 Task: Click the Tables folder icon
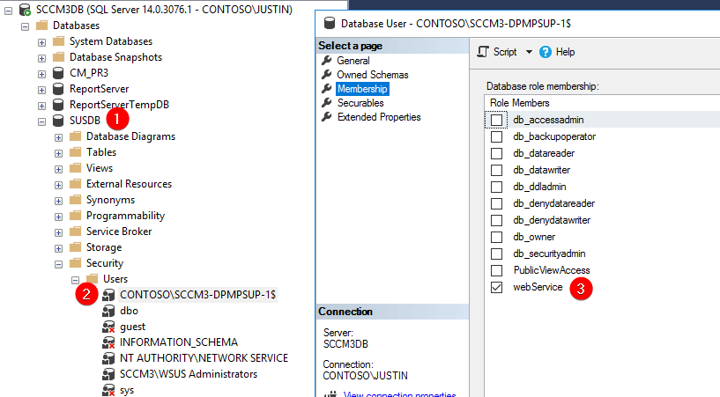point(75,152)
